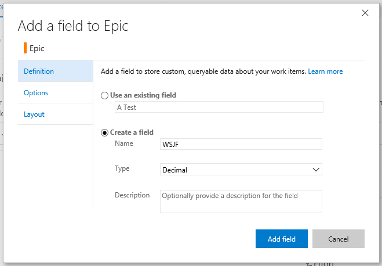Open the Learn more link

(325, 71)
